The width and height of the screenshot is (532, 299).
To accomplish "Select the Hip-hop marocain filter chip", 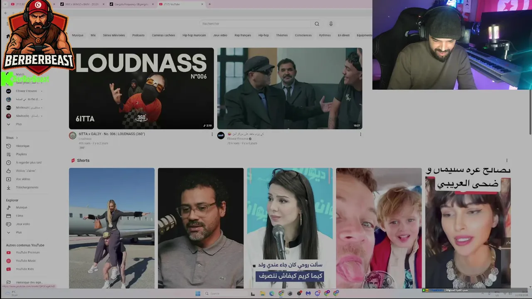I will [x=194, y=35].
